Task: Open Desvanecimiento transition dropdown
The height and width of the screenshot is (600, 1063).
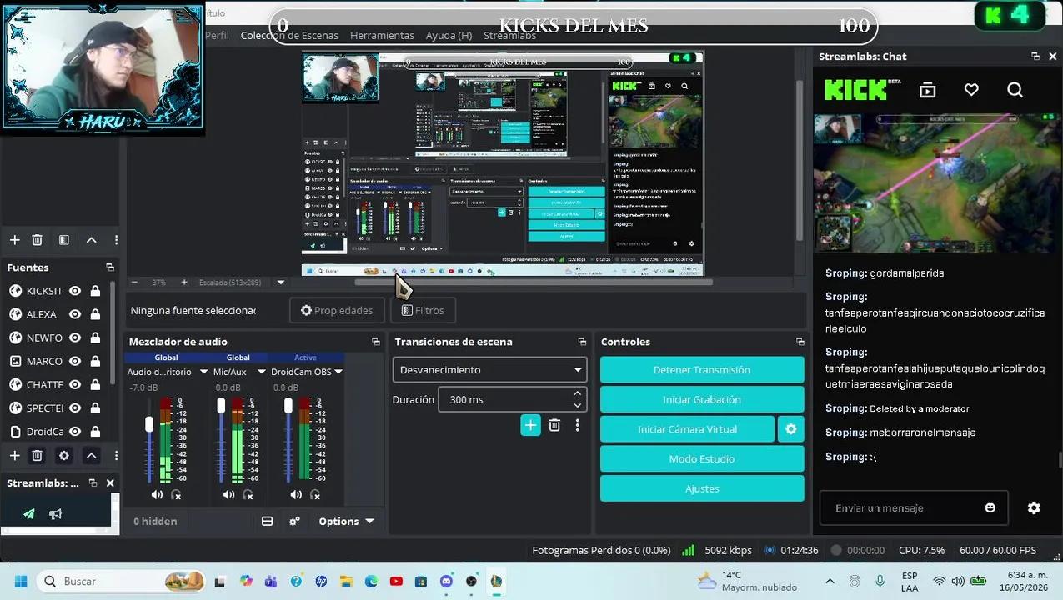Action: [489, 369]
